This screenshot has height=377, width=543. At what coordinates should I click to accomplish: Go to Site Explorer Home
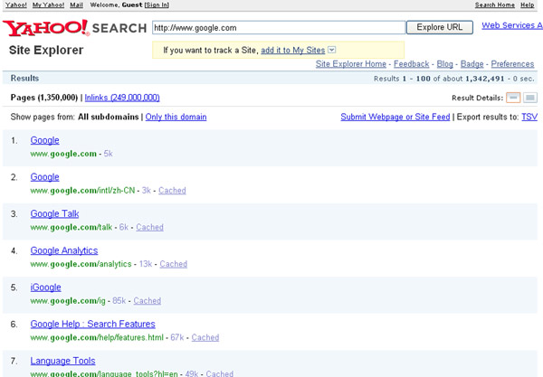(351, 64)
